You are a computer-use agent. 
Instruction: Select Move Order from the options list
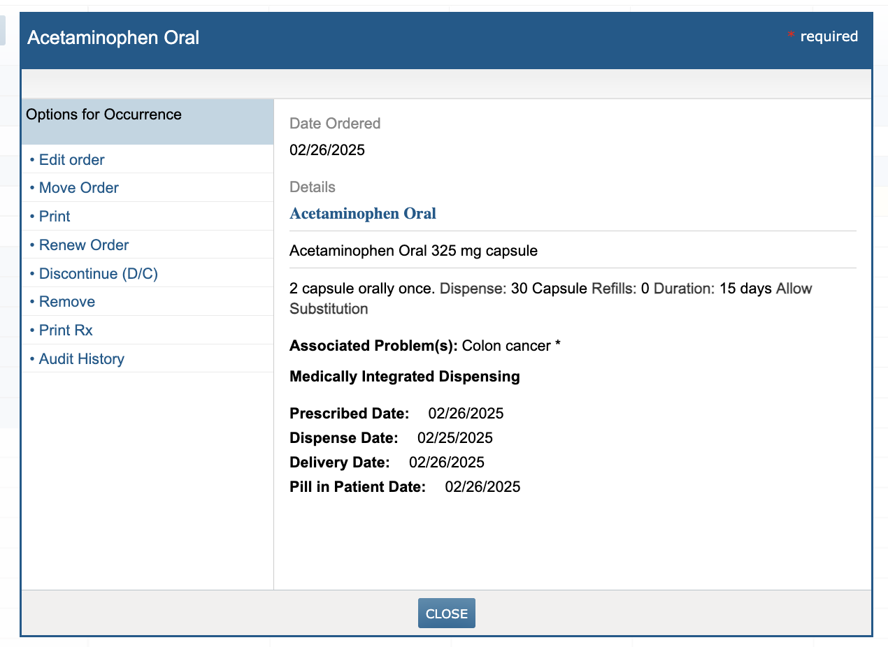(x=78, y=188)
